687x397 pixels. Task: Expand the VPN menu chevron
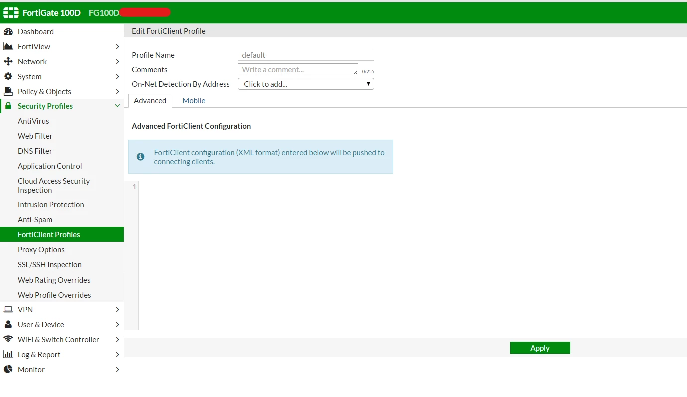117,310
